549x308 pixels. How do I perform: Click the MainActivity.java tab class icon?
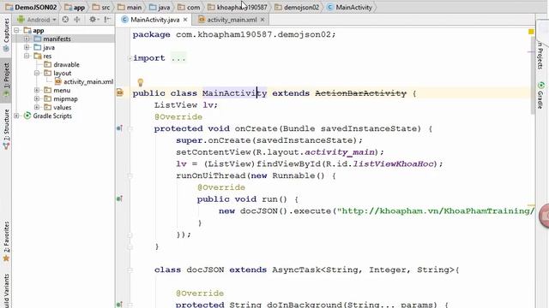[124, 20]
